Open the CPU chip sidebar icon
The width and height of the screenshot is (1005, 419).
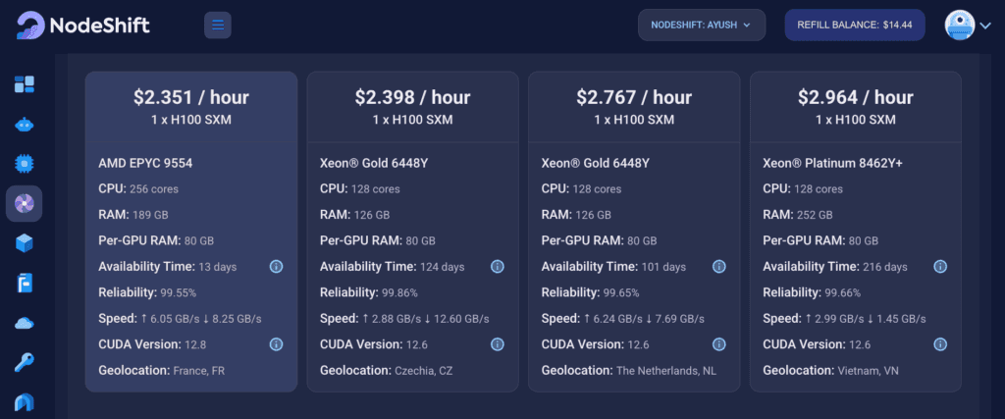25,164
